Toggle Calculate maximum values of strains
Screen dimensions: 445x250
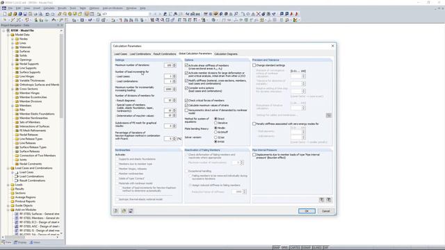coord(186,105)
